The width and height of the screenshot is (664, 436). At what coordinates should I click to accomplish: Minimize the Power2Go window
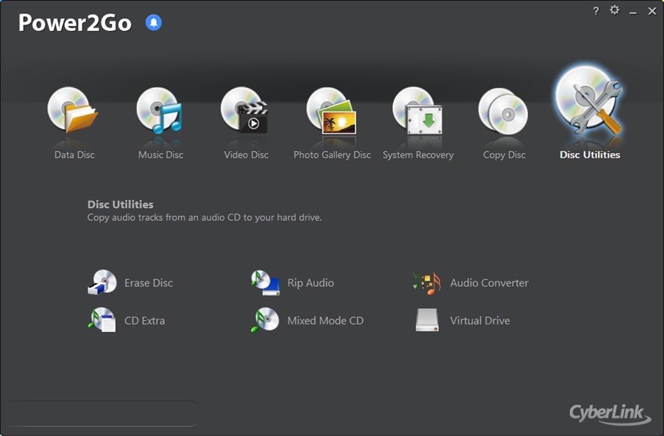pos(633,12)
